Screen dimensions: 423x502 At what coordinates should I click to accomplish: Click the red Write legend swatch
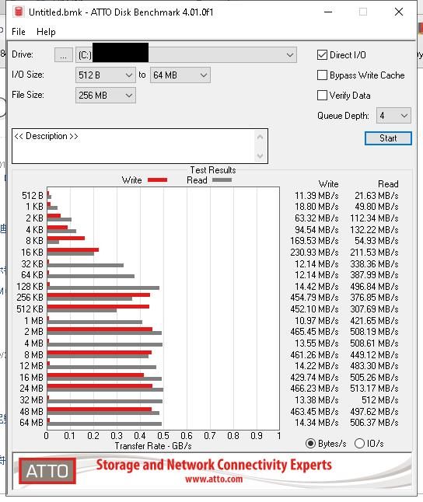(157, 180)
